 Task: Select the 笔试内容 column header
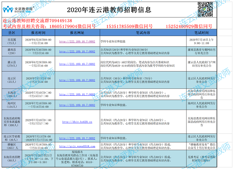[x=143, y=33]
